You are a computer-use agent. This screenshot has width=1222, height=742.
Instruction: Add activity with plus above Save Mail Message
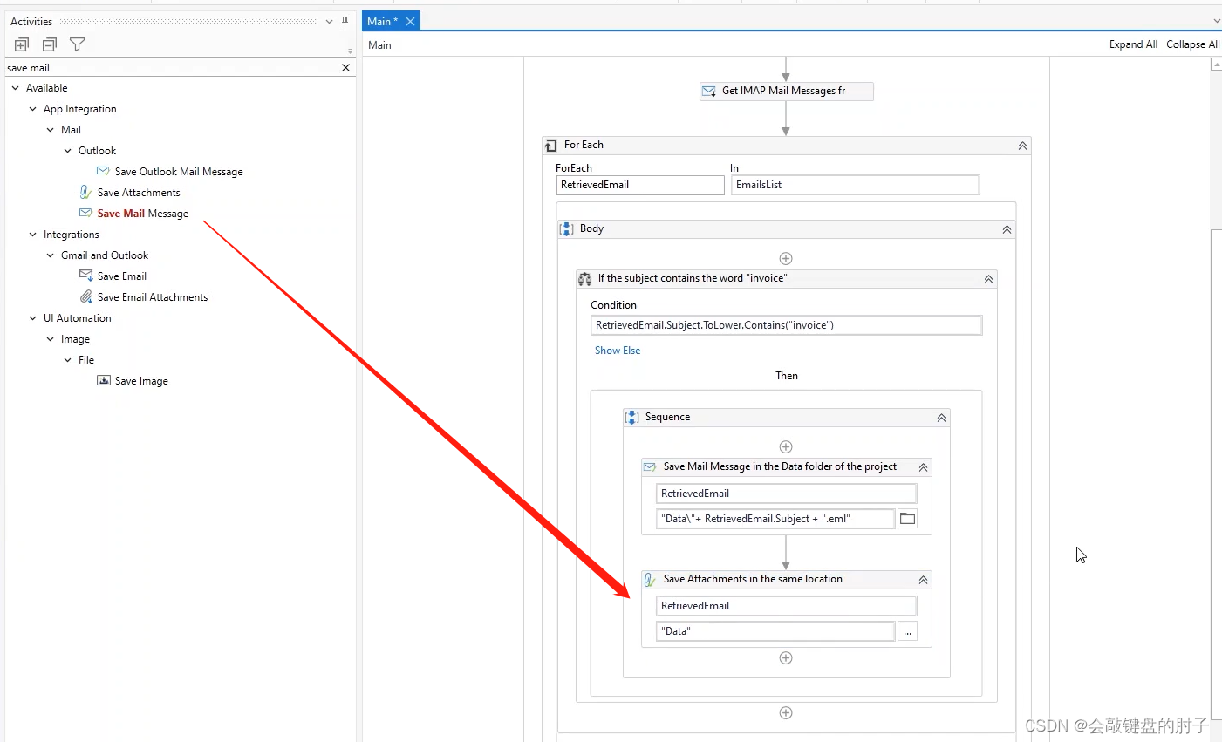(x=786, y=446)
